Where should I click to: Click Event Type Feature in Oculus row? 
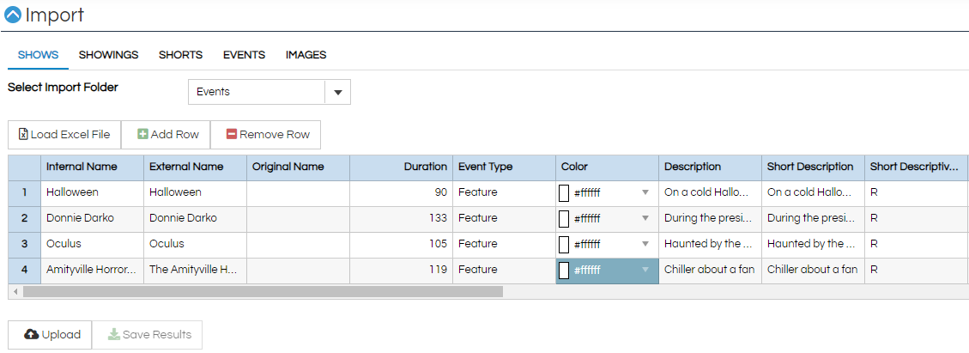[505, 244]
